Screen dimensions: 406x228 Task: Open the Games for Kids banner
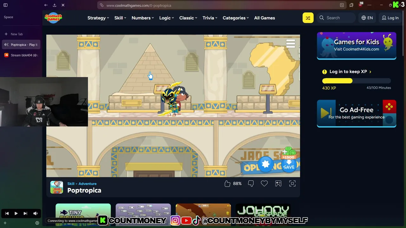[x=357, y=46]
